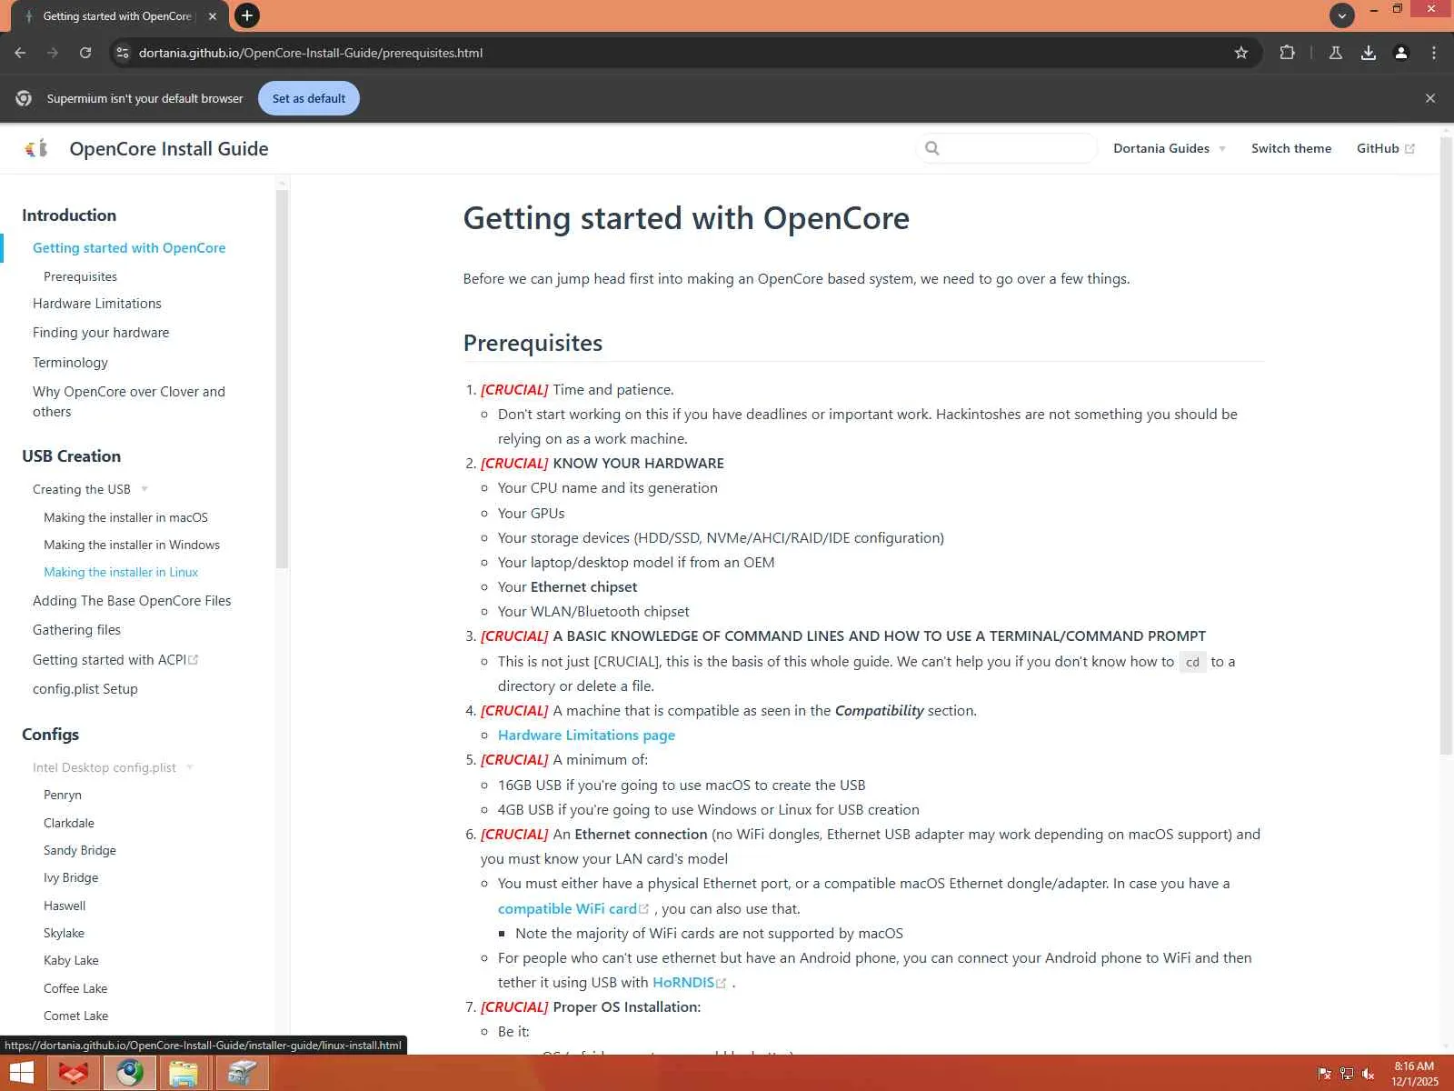Open Making the installer in macOS
1454x1091 pixels.
coord(125,517)
